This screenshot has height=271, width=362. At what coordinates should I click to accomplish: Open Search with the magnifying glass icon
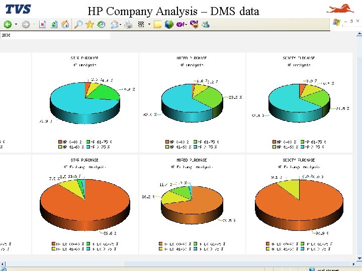[x=78, y=24]
